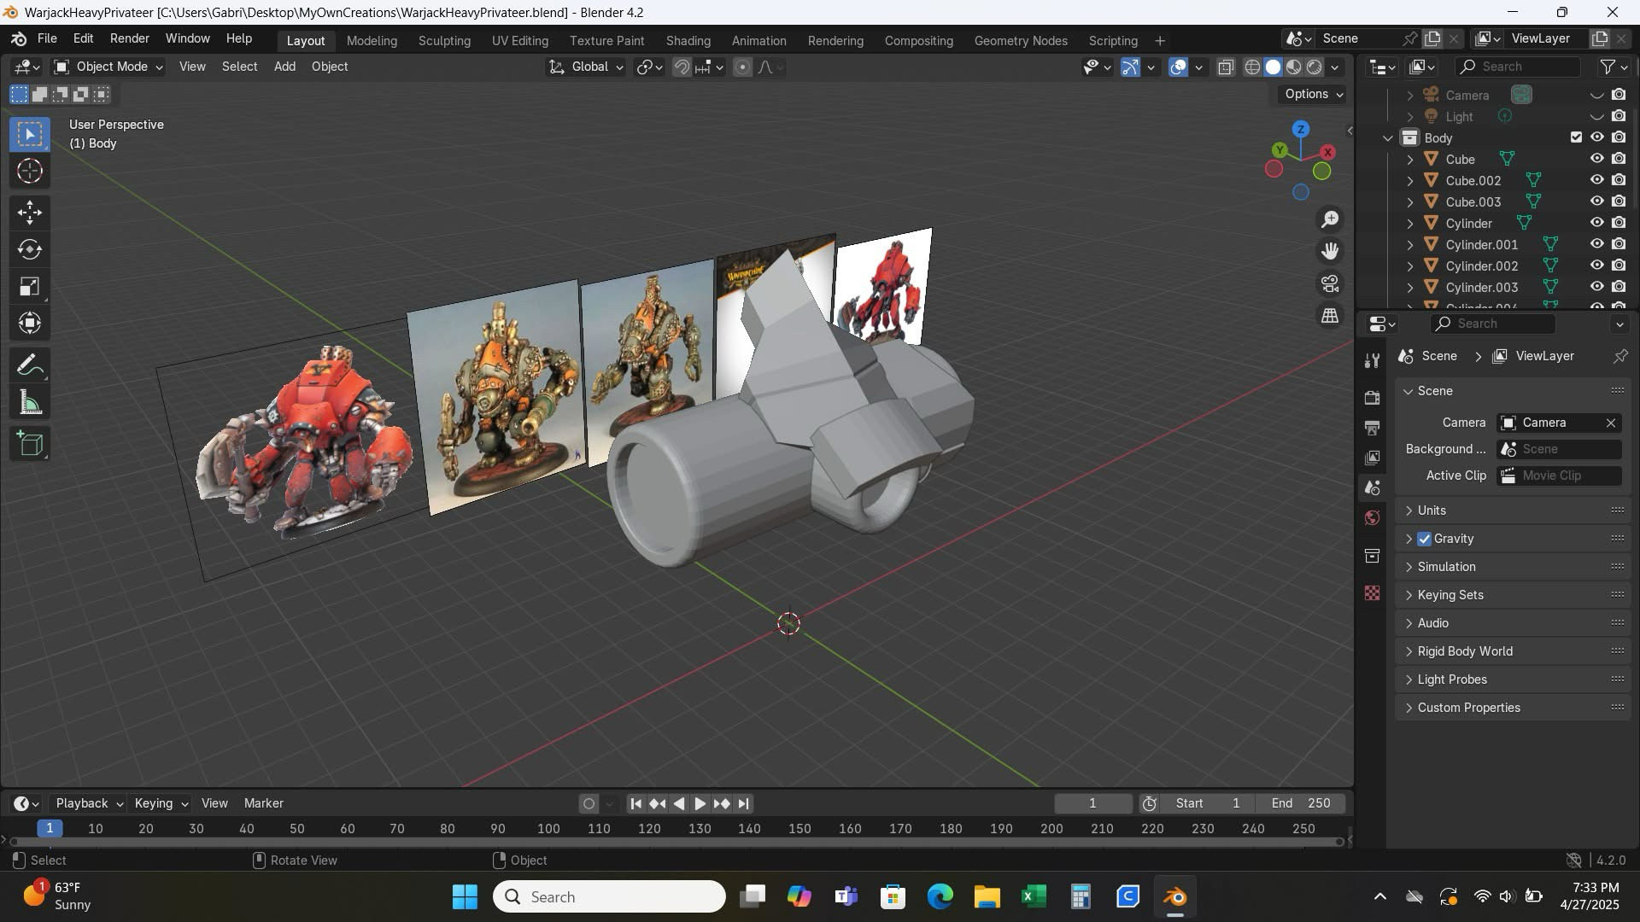Collapse the Body collection in outliner
Viewport: 1640px width, 922px height.
click(x=1388, y=137)
